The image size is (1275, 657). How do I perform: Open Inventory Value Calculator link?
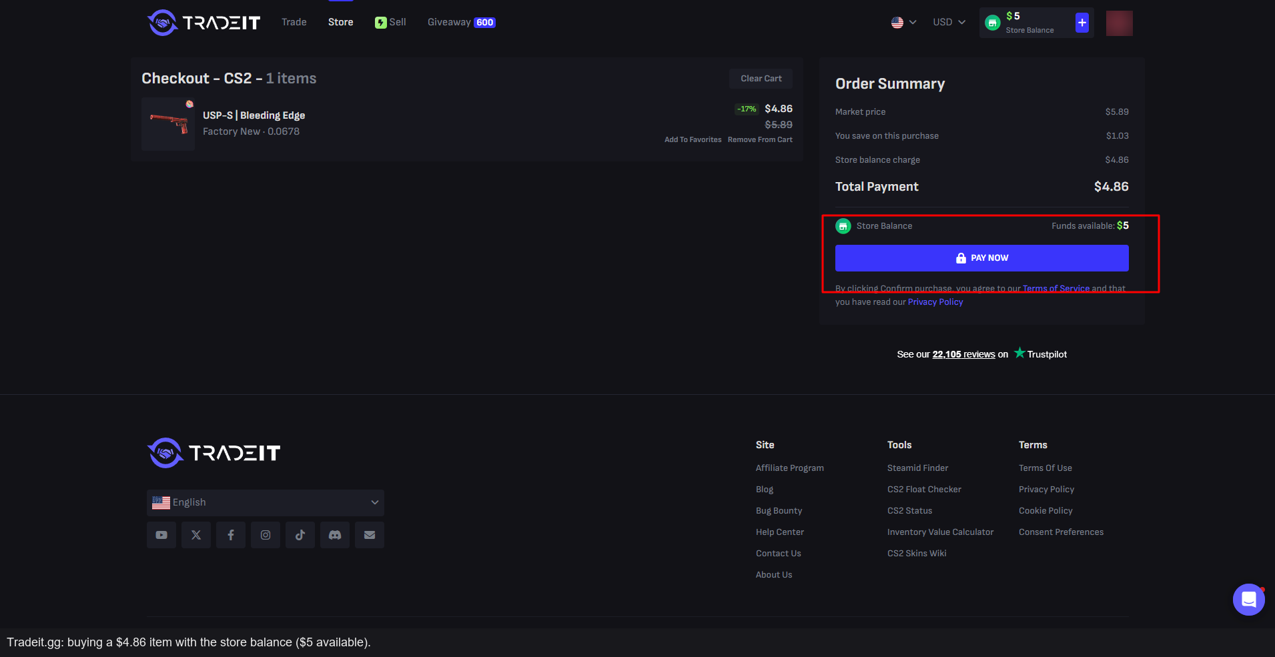click(x=940, y=532)
